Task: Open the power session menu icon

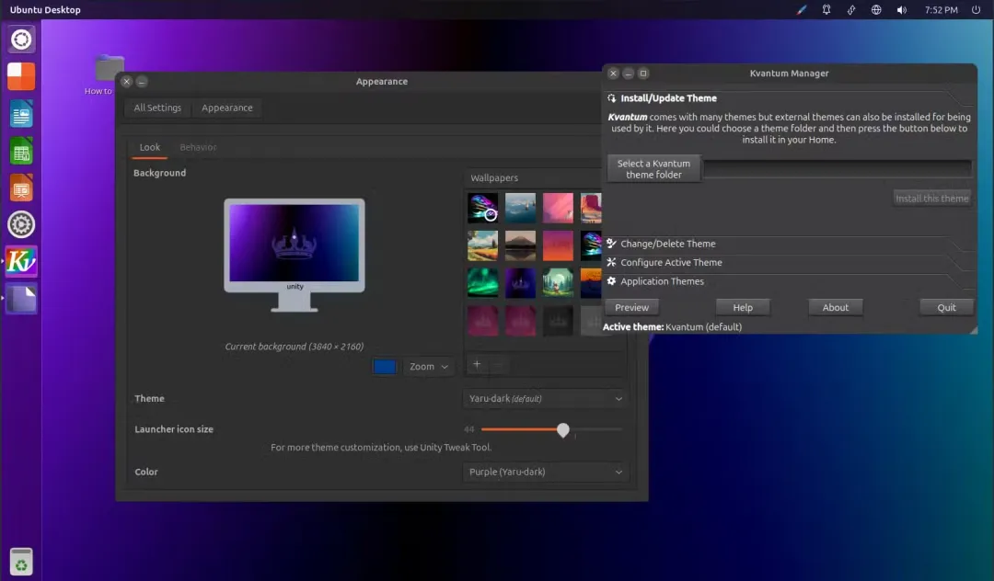Action: (976, 9)
